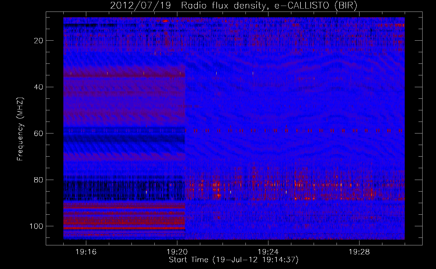Click the frequency axis tick label '80'
The image size is (436, 269).
coord(39,180)
